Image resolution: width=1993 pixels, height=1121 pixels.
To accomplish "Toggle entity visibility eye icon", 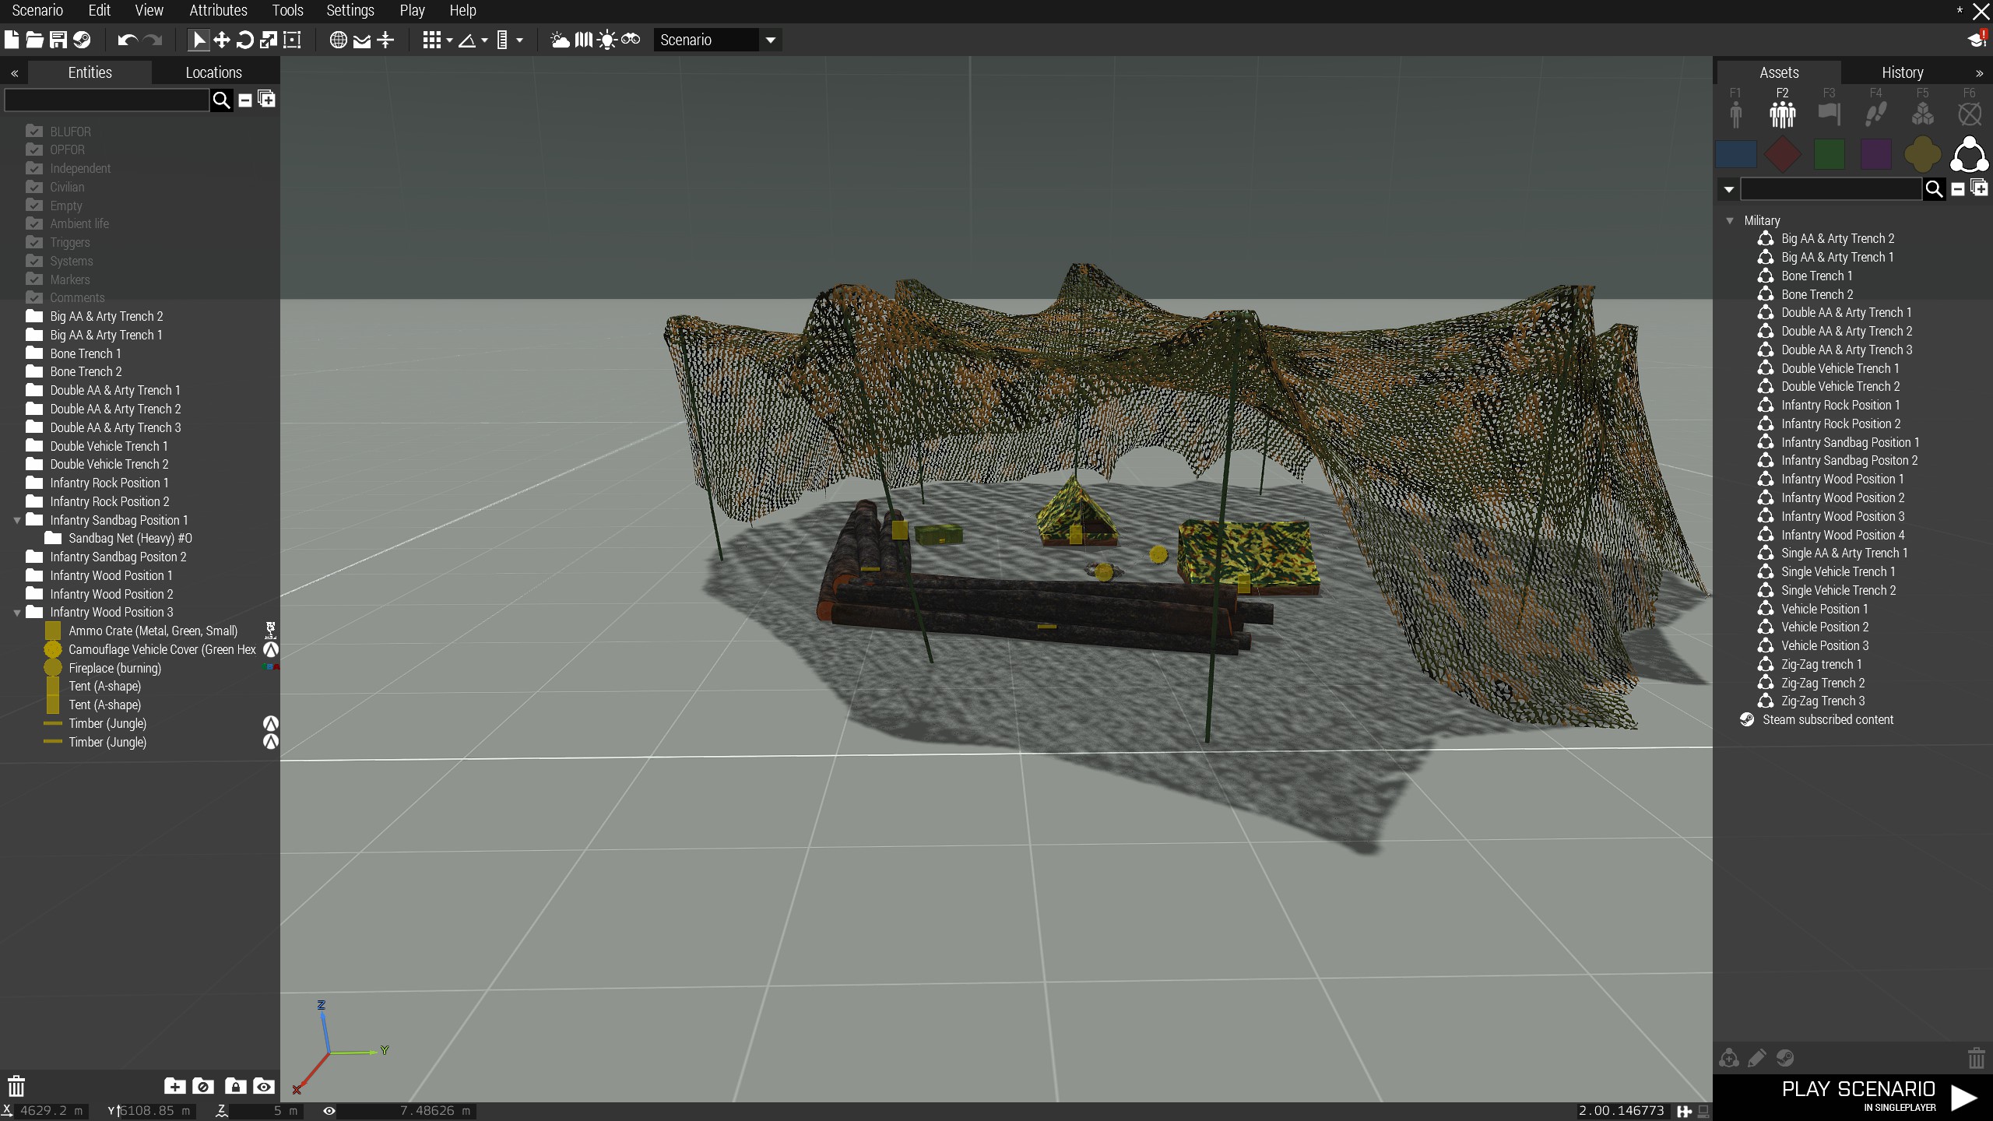I will tap(264, 1086).
